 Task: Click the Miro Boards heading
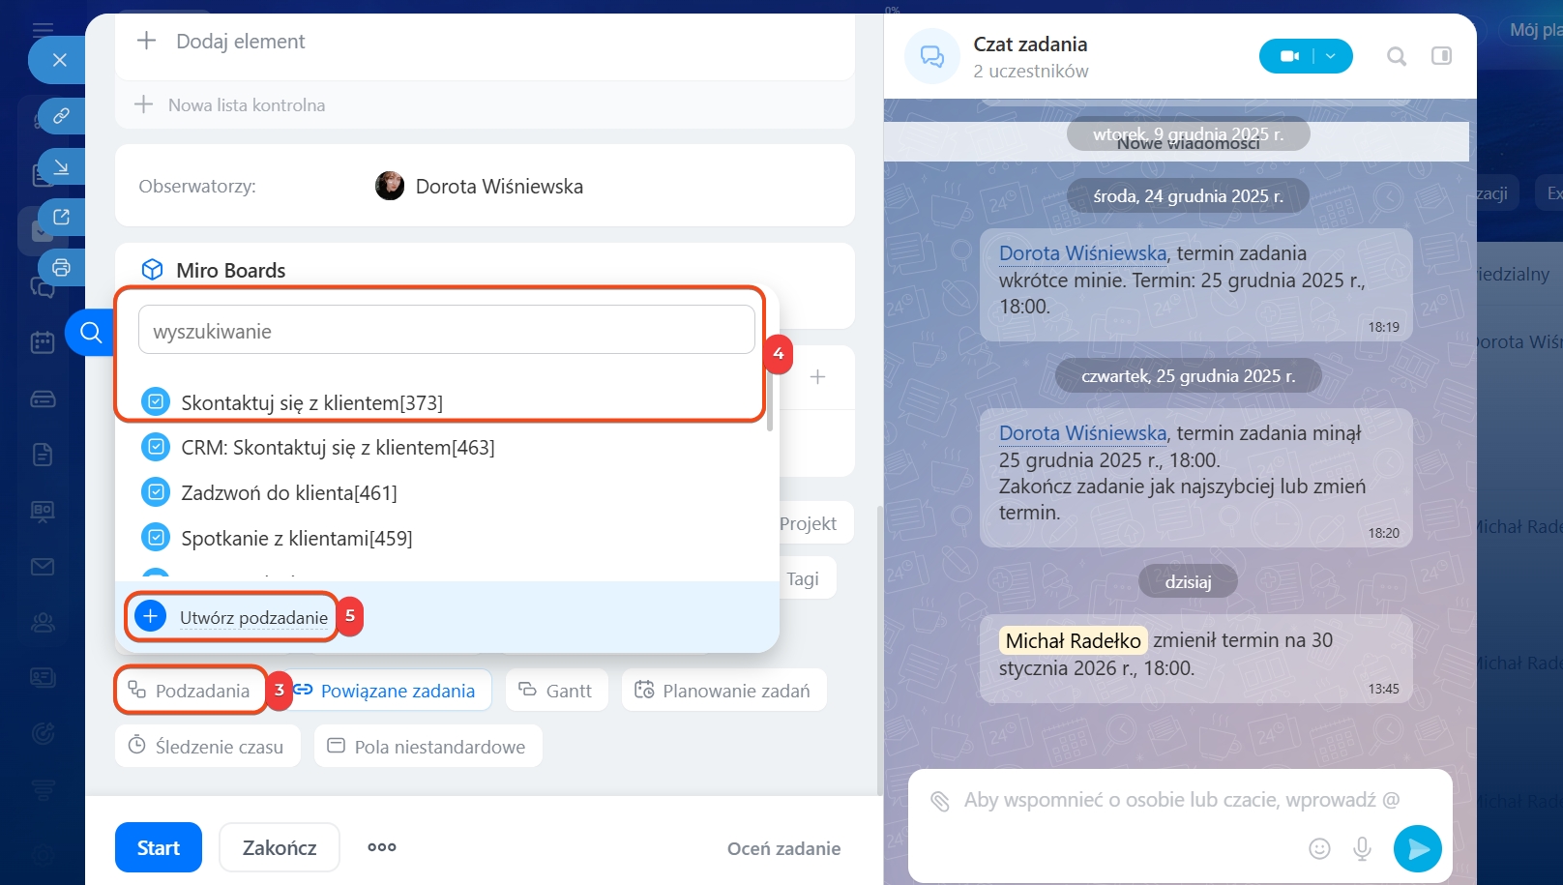point(230,271)
